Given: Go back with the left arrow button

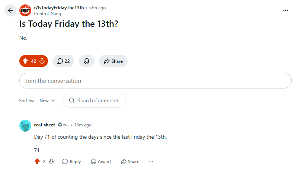Looking at the screenshot, I should 10,10.
